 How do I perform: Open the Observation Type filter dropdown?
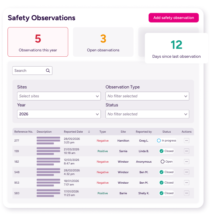pyautogui.click(x=147, y=96)
